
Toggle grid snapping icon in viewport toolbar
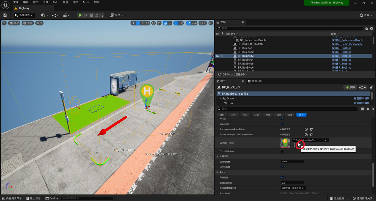point(165,23)
